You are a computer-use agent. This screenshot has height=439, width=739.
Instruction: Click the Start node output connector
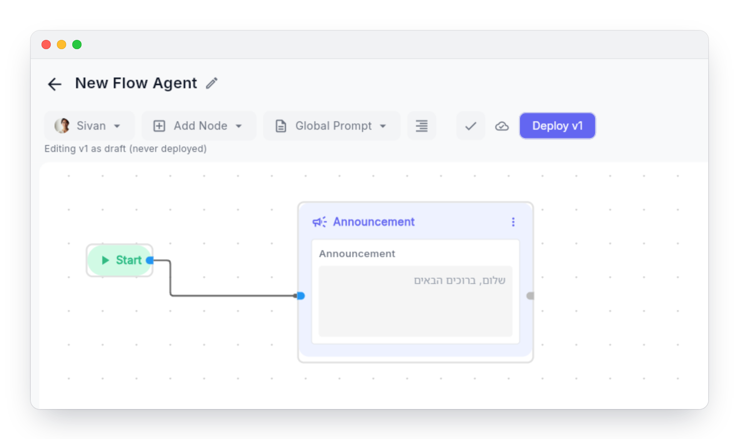pos(150,260)
